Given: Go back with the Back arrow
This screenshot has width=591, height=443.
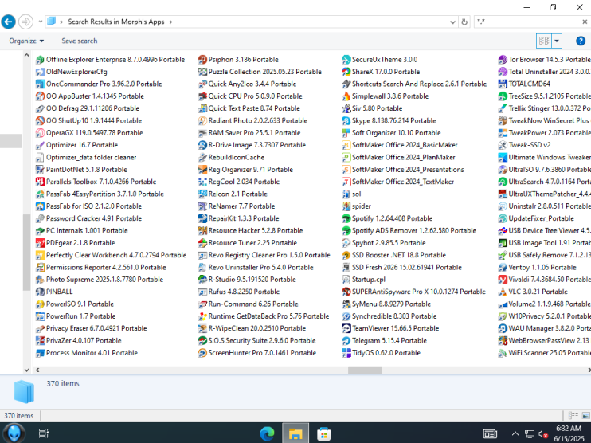Looking at the screenshot, I should tap(8, 22).
